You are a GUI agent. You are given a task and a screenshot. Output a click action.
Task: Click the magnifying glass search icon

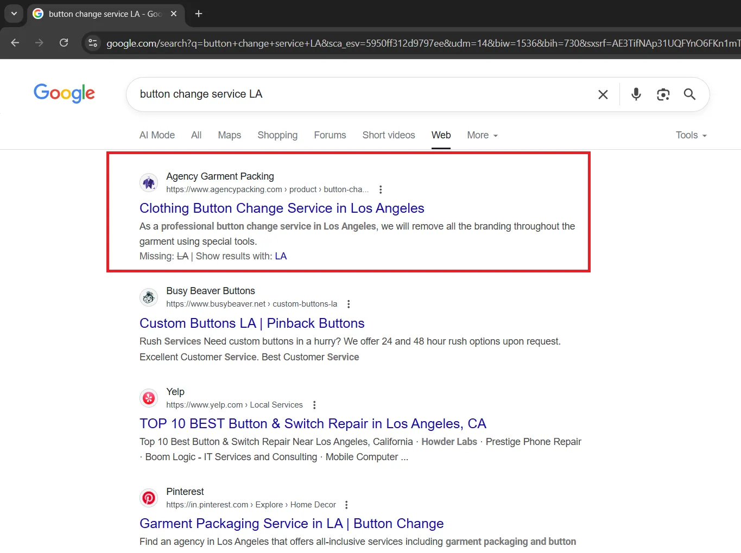[x=689, y=94]
